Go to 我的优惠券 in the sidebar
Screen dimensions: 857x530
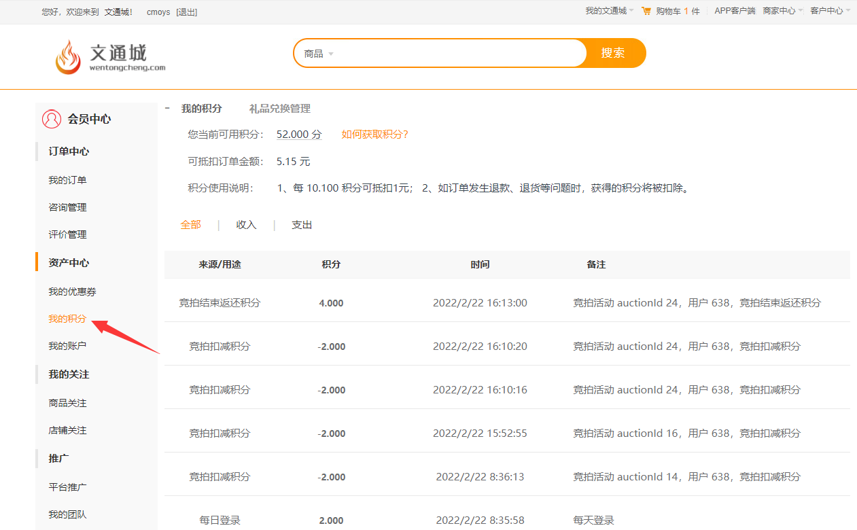coord(72,291)
